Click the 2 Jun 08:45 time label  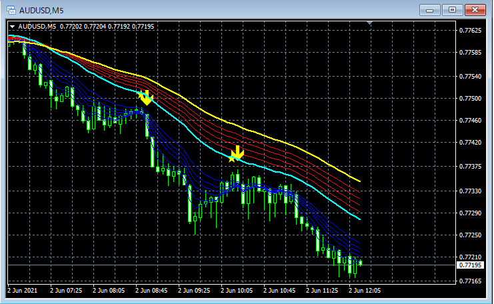[151, 291]
